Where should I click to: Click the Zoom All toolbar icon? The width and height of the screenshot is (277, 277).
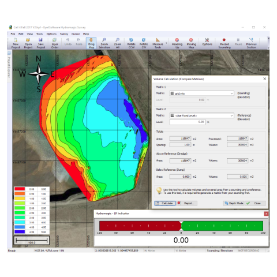[118, 43]
